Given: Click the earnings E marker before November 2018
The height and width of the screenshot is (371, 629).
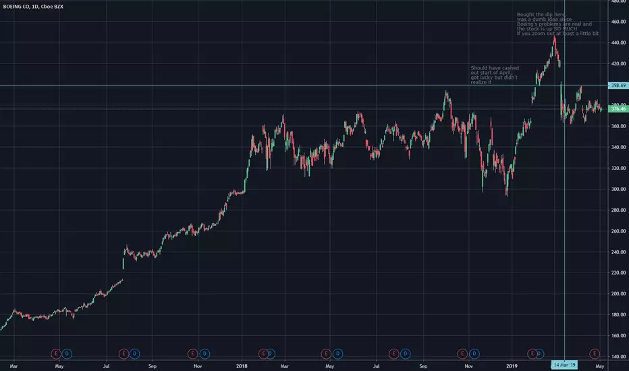Looking at the screenshot, I should click(x=462, y=353).
